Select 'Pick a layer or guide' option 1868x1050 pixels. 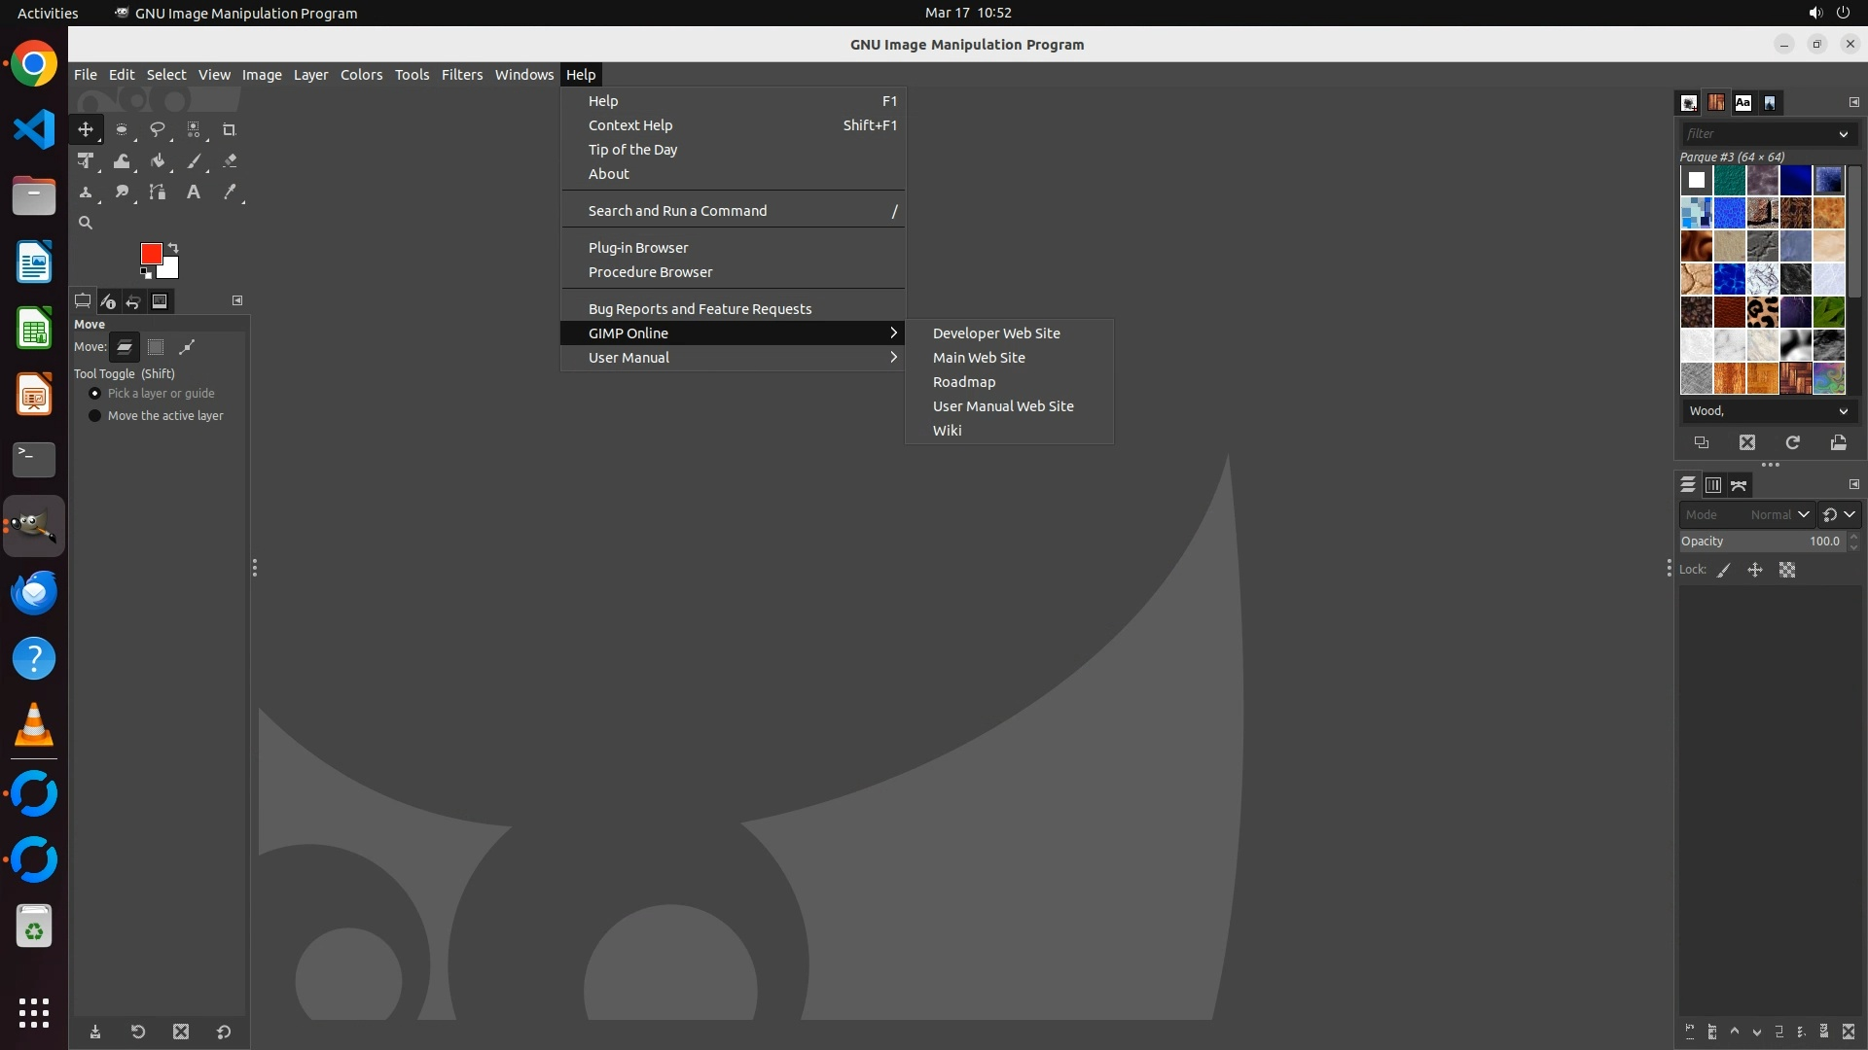(x=95, y=393)
